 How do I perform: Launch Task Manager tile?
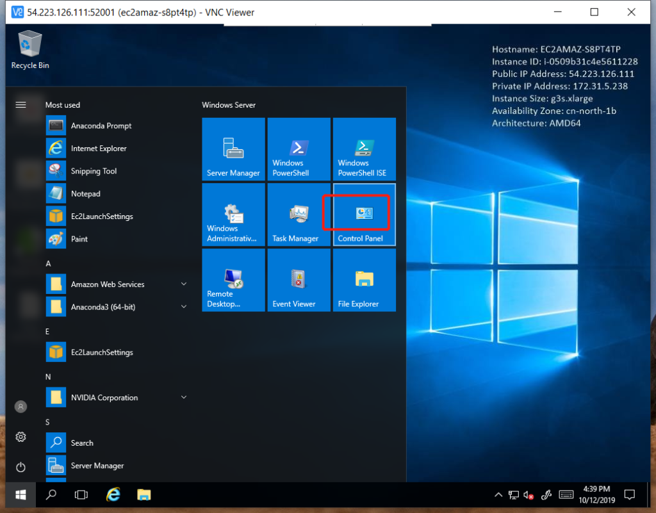299,215
